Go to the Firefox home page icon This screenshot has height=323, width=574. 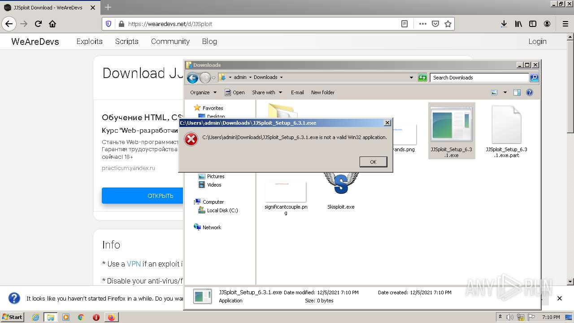(52, 24)
